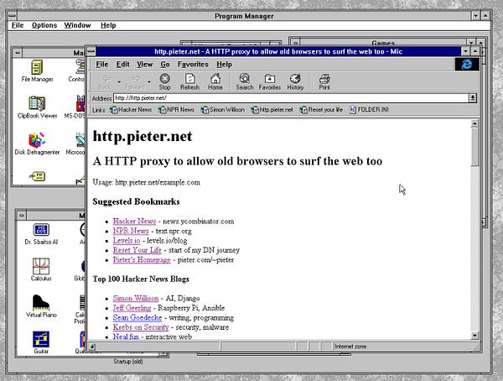This screenshot has height=381, width=503.
Task: Follow the Jeff Geerling link
Action: point(132,308)
